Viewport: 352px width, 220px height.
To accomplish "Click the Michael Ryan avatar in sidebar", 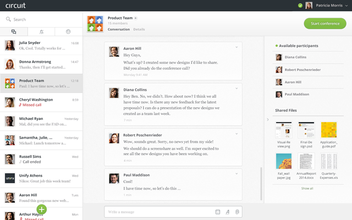I will (x=10, y=121).
